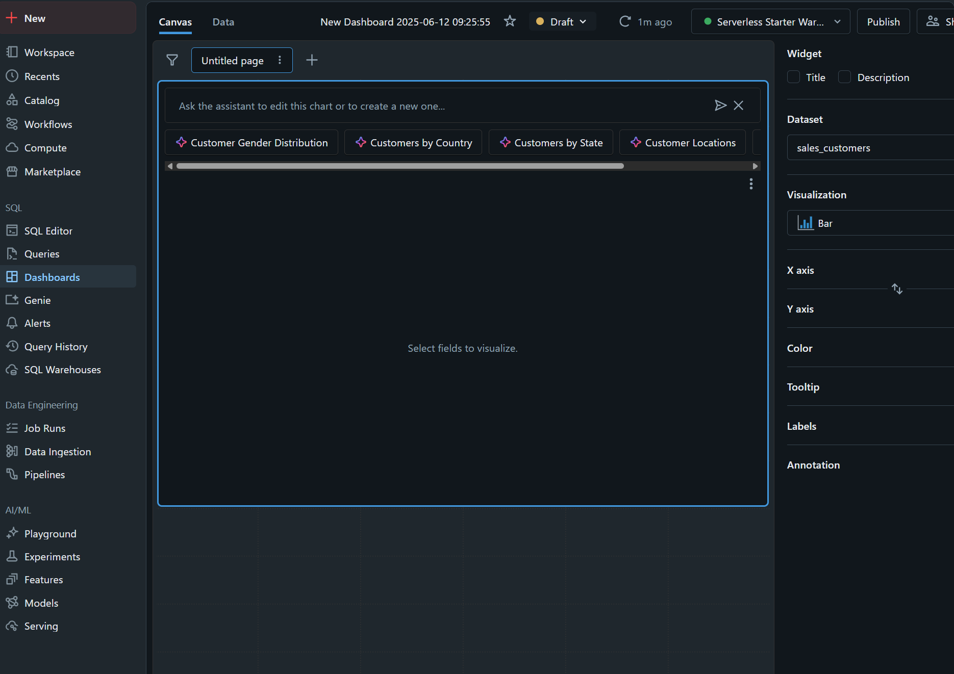Click the Color section label
The image size is (954, 674).
click(799, 348)
